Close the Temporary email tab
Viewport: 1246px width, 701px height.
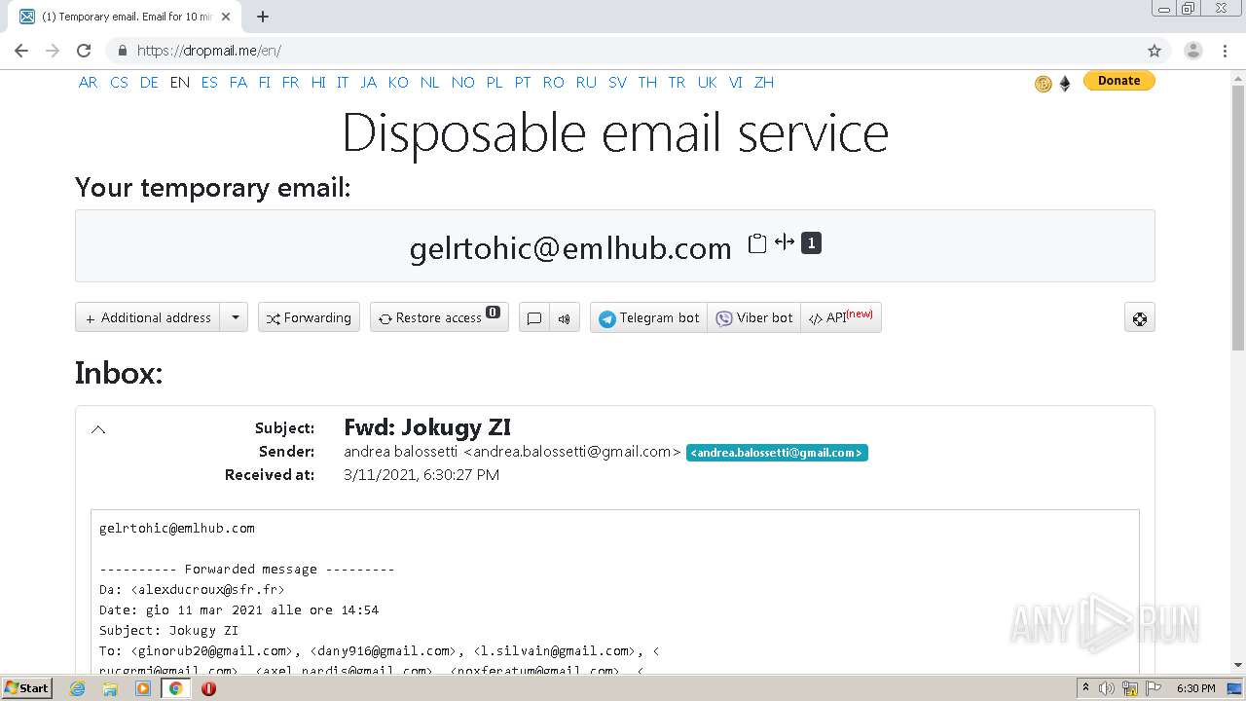point(227,17)
